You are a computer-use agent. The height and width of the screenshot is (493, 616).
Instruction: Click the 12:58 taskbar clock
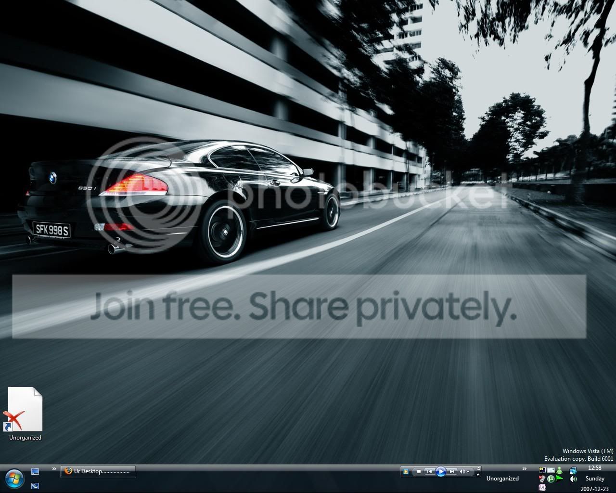click(595, 468)
